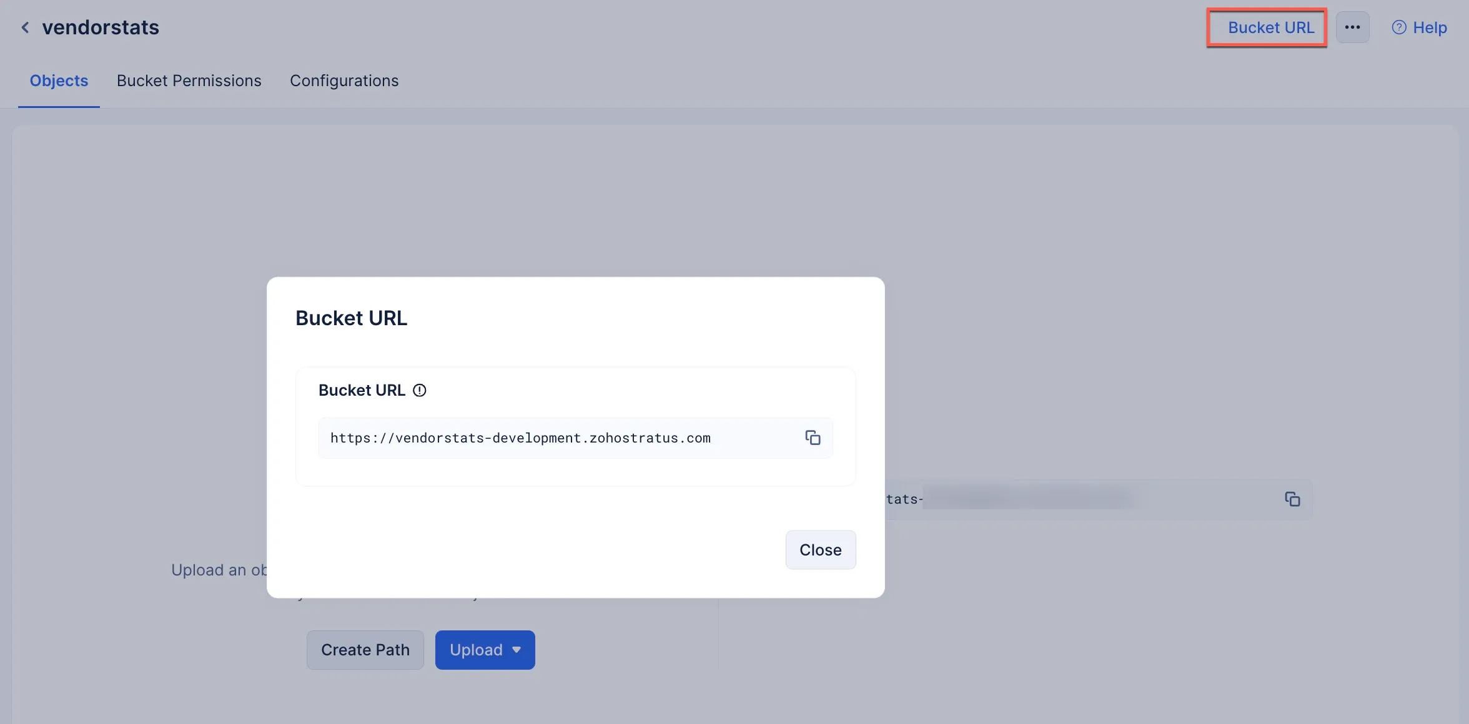
Task: Open the Bucket Permissions tab
Action: (189, 81)
